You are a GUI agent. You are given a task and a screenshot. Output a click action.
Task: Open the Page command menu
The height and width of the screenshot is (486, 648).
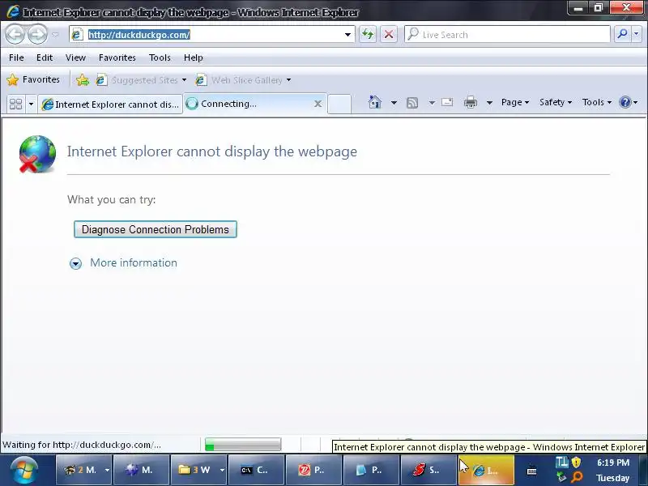515,102
